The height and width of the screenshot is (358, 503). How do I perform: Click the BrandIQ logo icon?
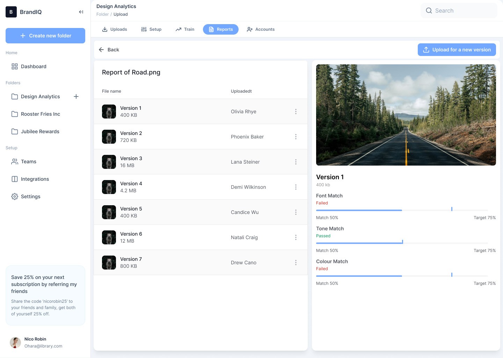coord(11,12)
